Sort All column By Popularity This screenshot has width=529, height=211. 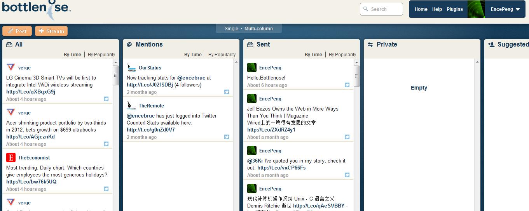tap(101, 55)
